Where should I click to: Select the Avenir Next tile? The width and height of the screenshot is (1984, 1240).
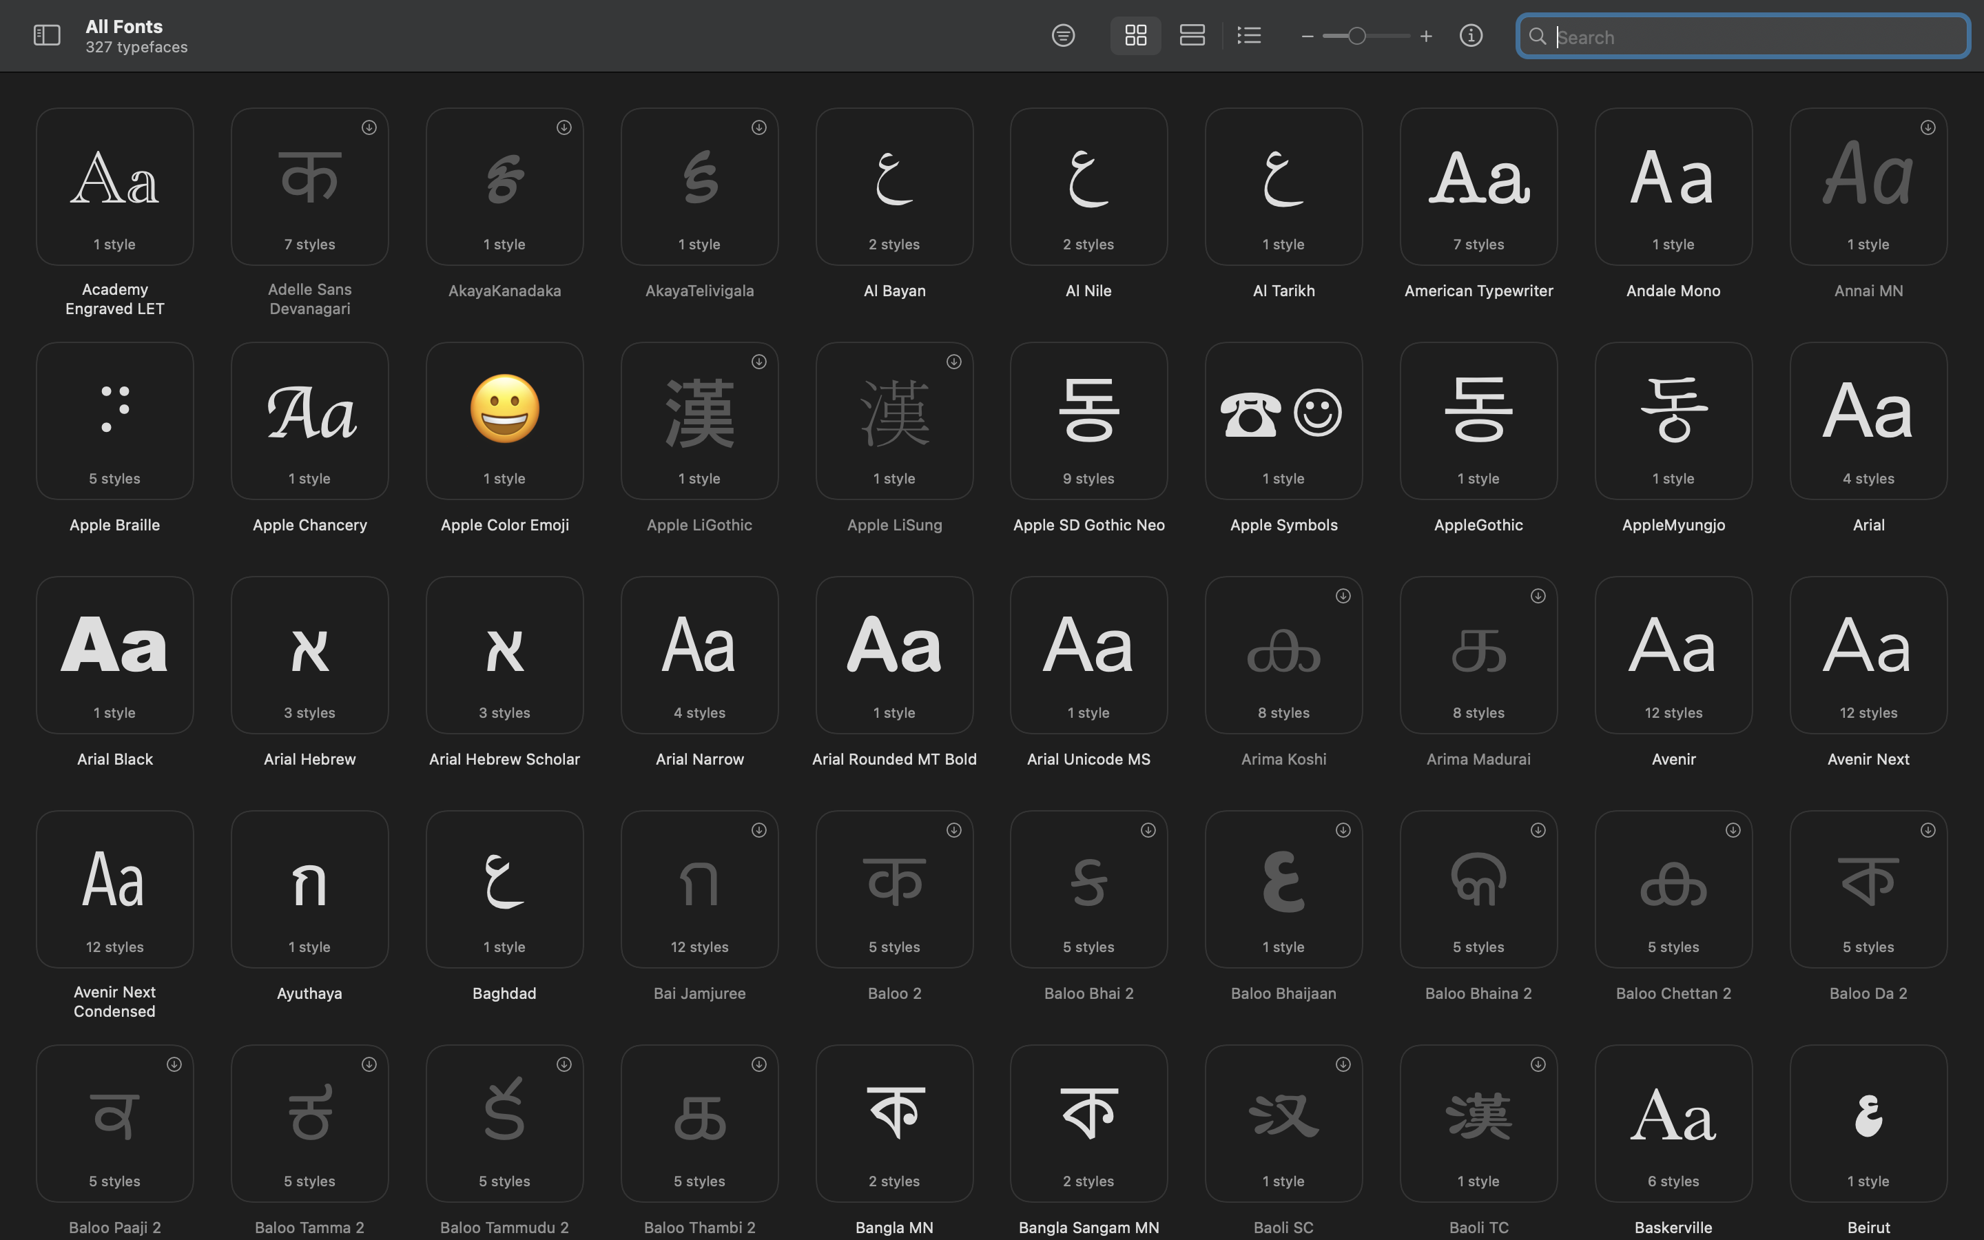(x=1868, y=655)
